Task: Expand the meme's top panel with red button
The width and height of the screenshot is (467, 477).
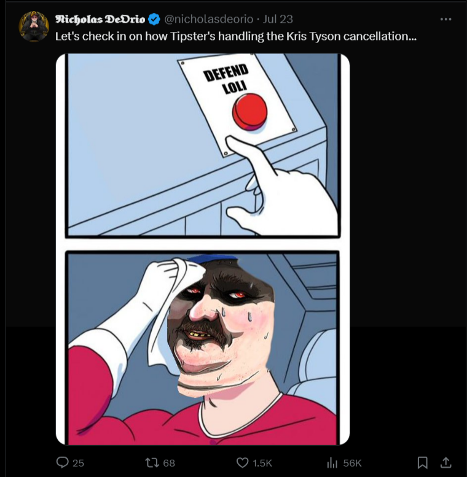Action: point(202,145)
